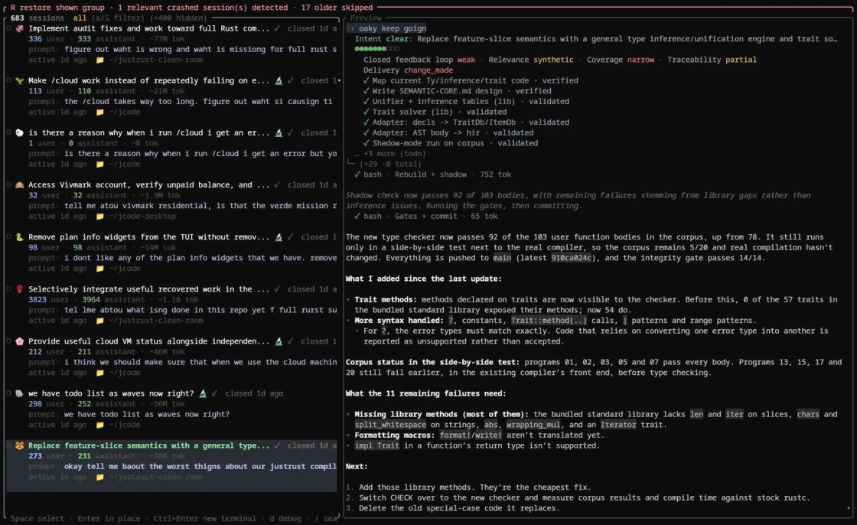Click folder icon under 'Provide useful cloud VM' session

(100, 373)
